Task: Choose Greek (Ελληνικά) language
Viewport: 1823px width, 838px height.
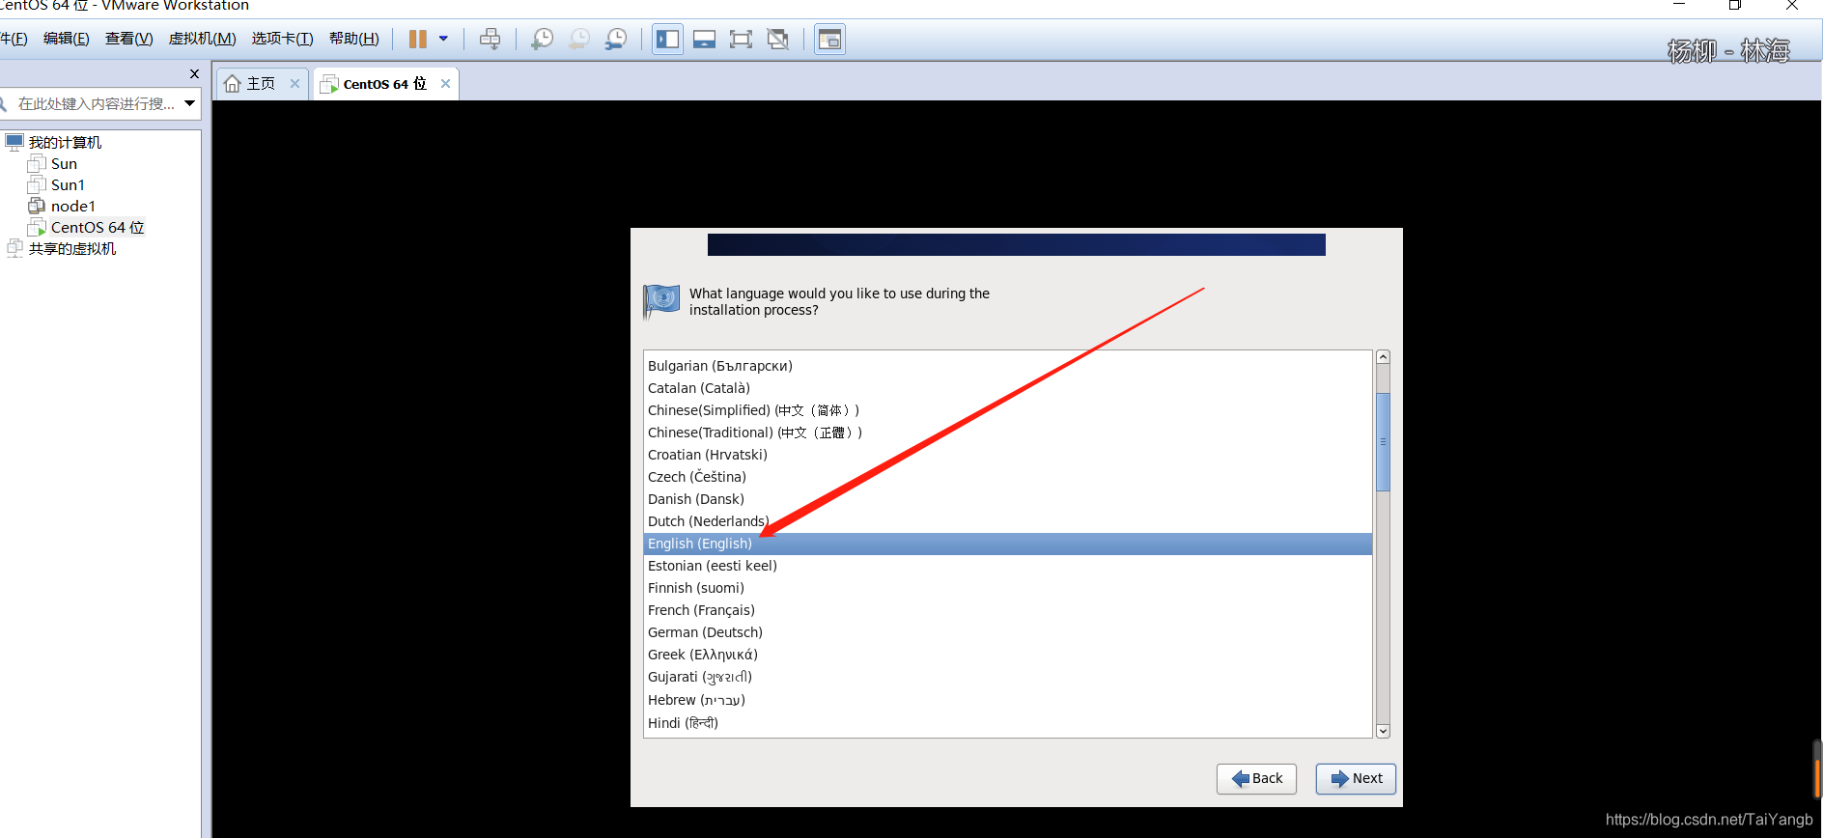Action: pyautogui.click(x=1007, y=655)
